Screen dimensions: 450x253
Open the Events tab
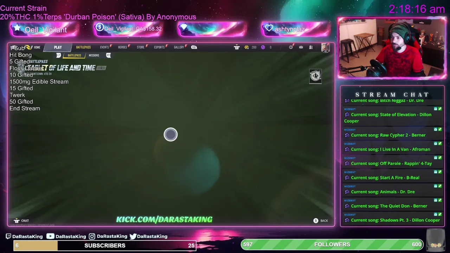tap(104, 47)
